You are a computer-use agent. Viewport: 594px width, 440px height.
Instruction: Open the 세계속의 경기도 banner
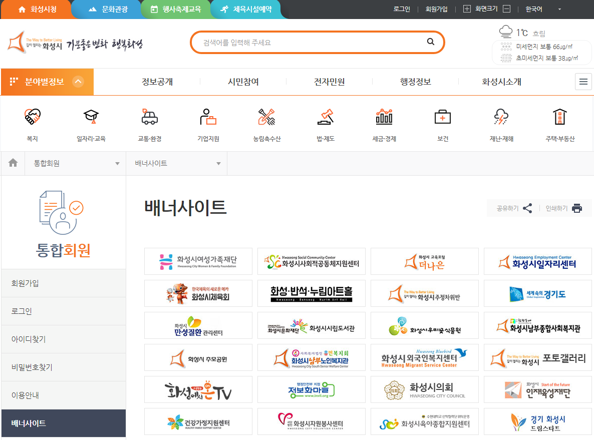pos(538,293)
